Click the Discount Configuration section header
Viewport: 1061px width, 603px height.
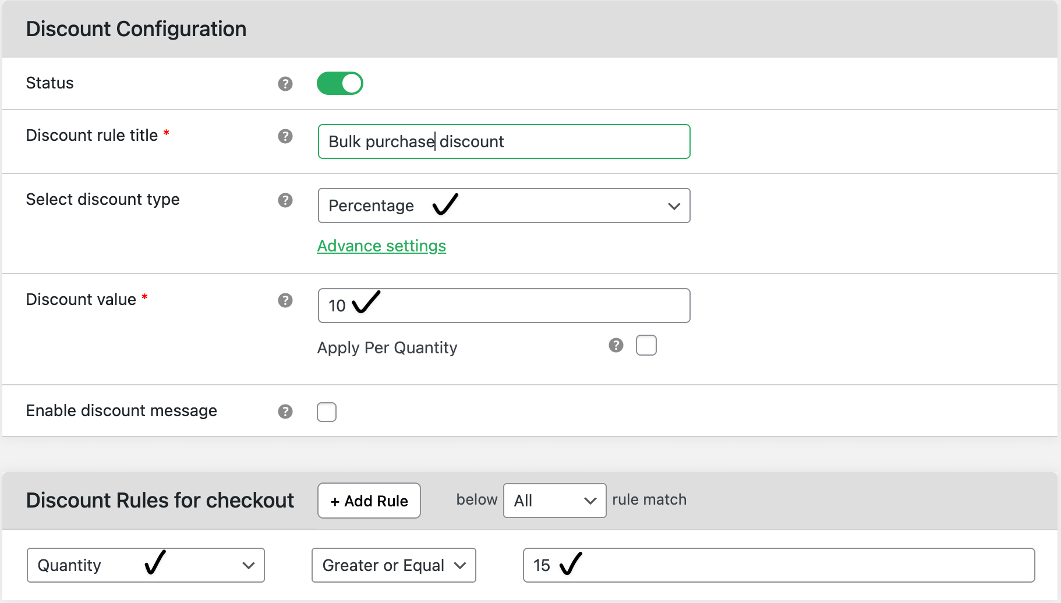coord(135,29)
